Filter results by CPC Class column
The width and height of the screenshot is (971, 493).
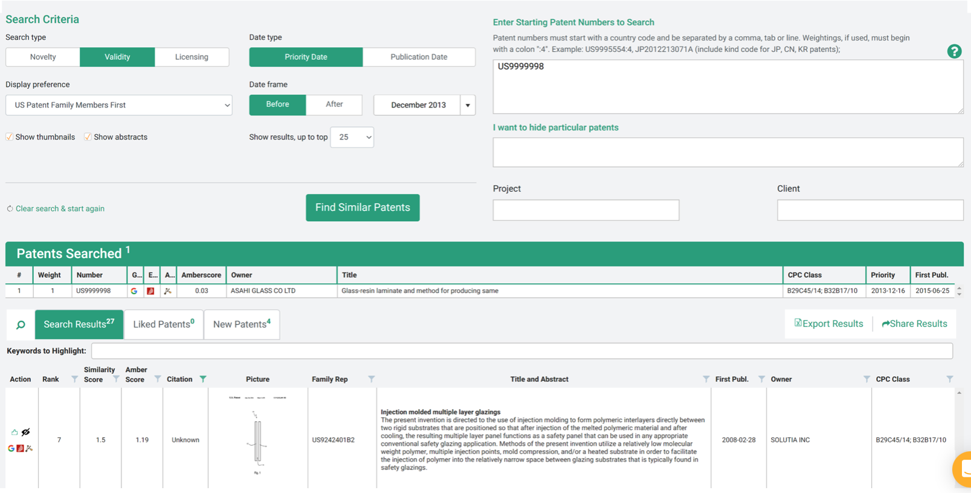click(950, 379)
